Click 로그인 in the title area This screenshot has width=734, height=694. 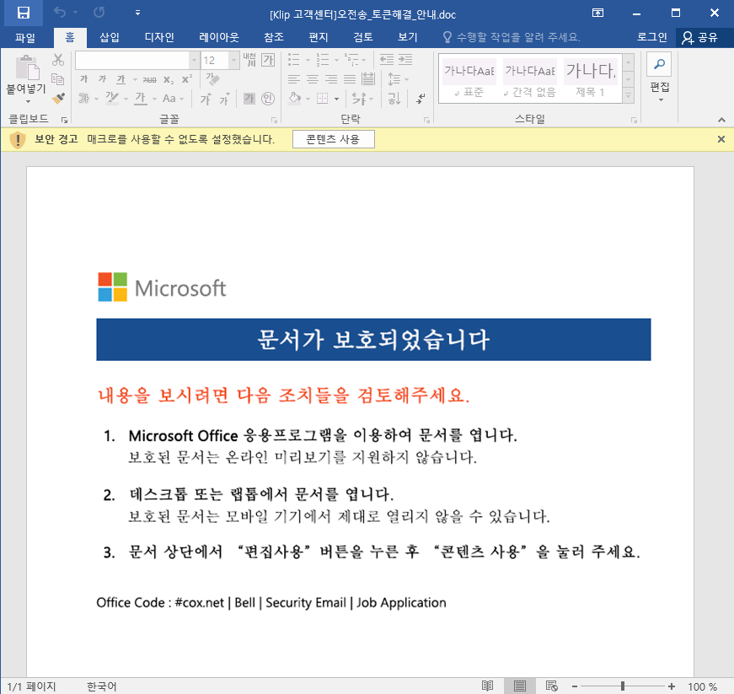pos(651,37)
